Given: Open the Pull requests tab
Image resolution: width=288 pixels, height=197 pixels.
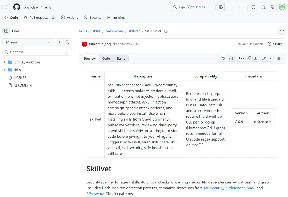Looking at the screenshot, I should pyautogui.click(x=39, y=18).
